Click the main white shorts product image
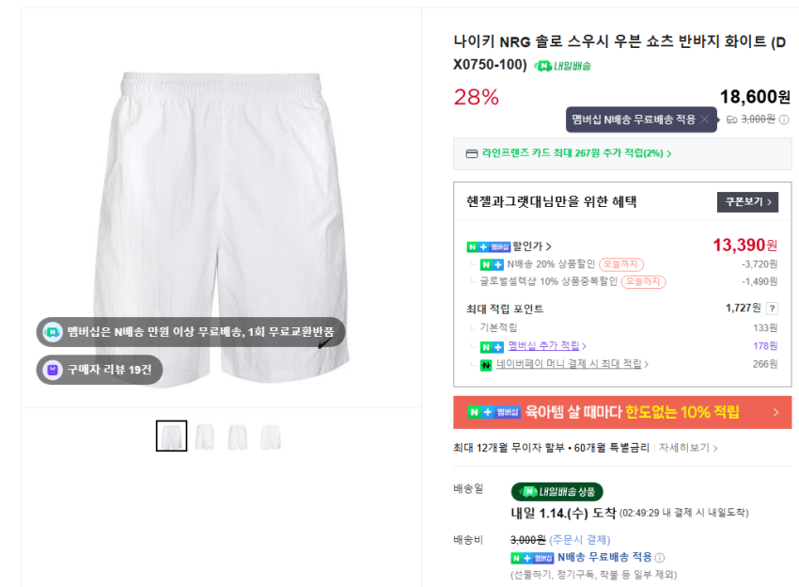Viewport: 799px width, 587px height. pos(223,216)
